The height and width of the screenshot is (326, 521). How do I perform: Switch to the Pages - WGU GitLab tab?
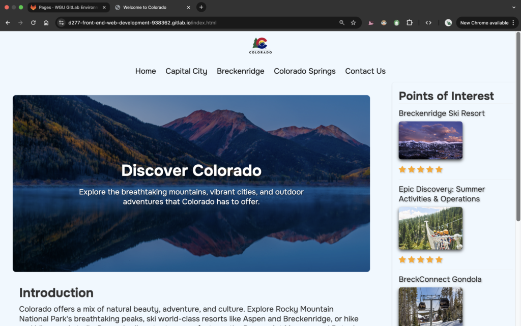click(66, 7)
